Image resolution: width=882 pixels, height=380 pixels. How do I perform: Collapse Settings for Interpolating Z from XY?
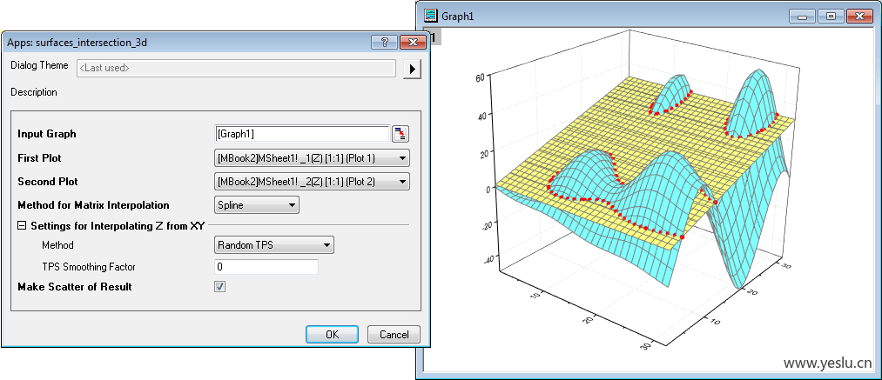point(22,225)
